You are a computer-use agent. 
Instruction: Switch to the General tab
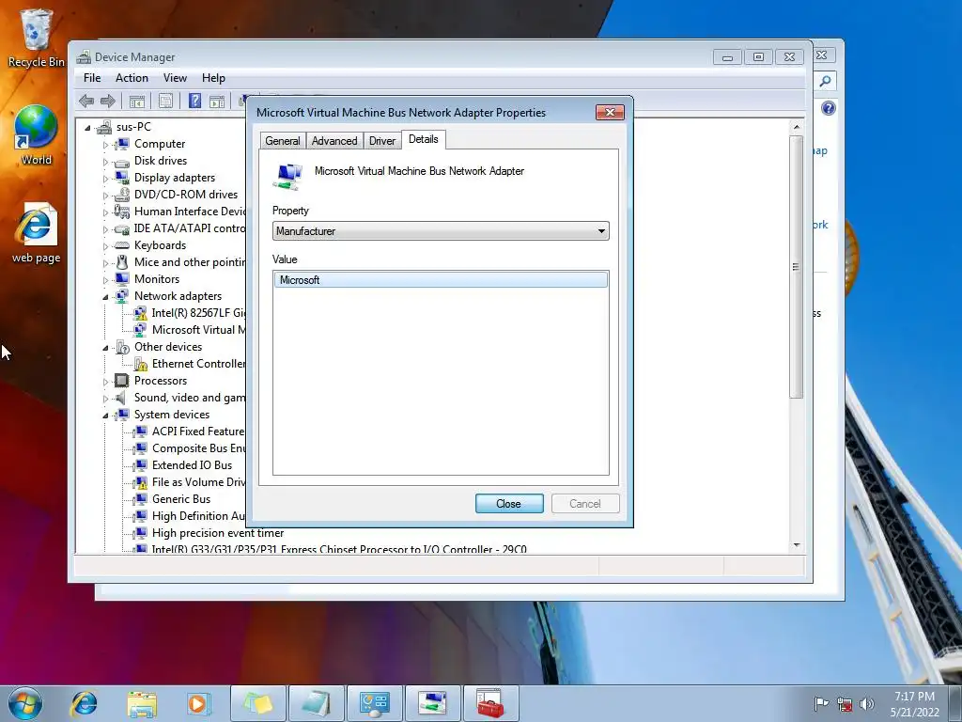pyautogui.click(x=283, y=141)
